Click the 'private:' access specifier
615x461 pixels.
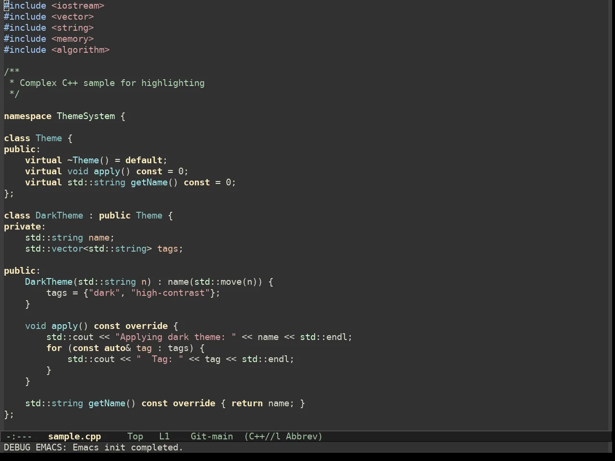[x=25, y=227]
